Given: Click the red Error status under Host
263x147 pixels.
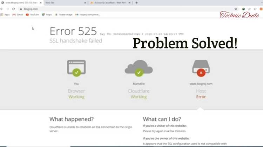Looking at the screenshot, I should (201, 97).
